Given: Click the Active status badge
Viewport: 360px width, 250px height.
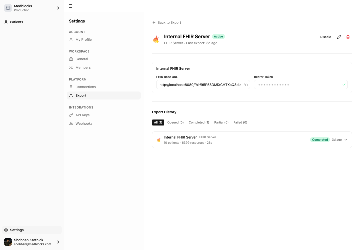Looking at the screenshot, I should tap(218, 36).
